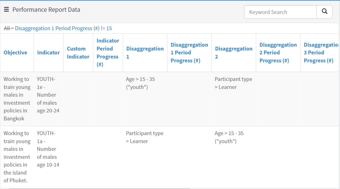Click the Phuket objective cell
Image resolution: width=340 pixels, height=189 pixels.
click(17, 157)
